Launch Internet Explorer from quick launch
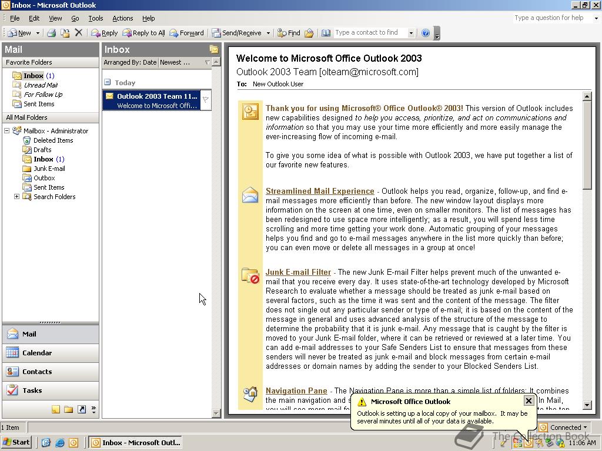Image resolution: width=602 pixels, height=451 pixels. pyautogui.click(x=59, y=443)
